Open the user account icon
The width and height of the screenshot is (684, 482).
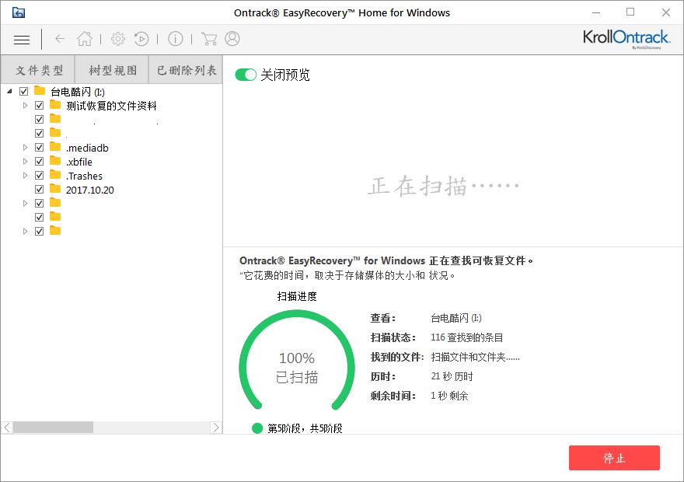pyautogui.click(x=231, y=38)
